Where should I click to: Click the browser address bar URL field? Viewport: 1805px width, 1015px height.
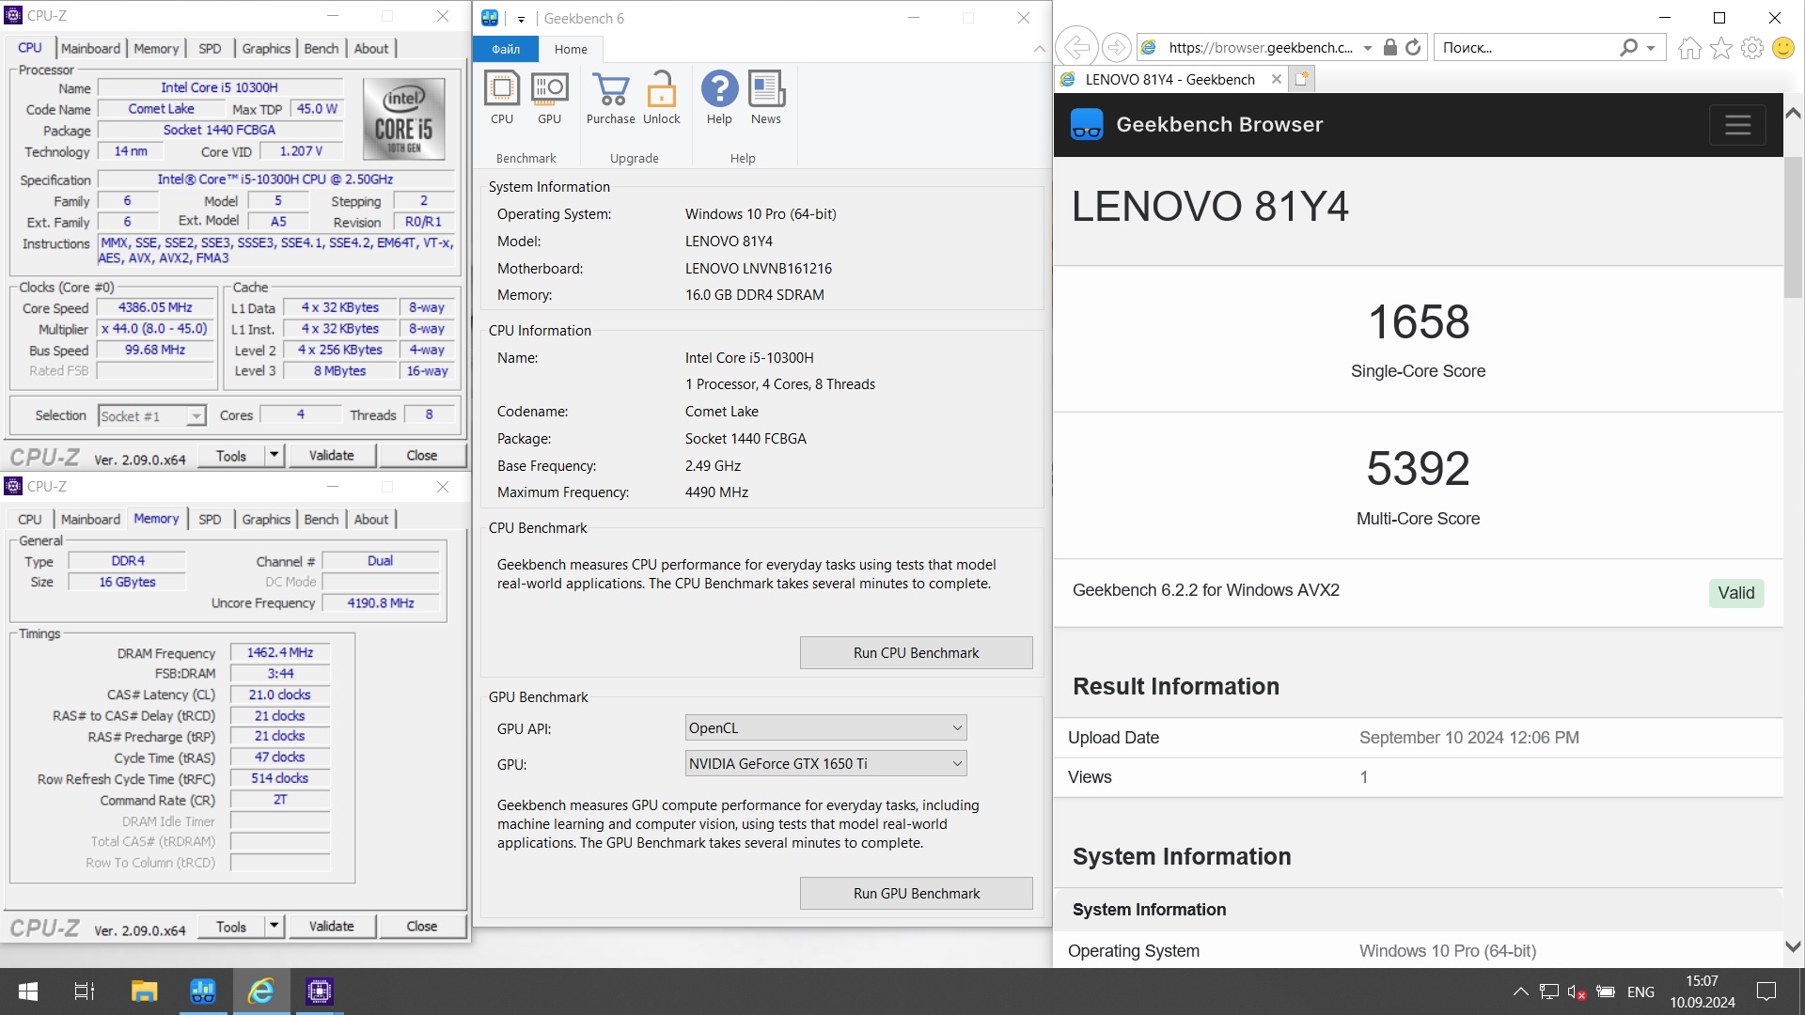(x=1260, y=47)
